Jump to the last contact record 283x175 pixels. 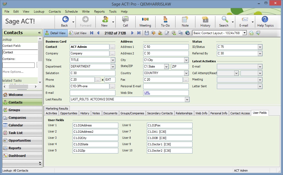coord(138,33)
